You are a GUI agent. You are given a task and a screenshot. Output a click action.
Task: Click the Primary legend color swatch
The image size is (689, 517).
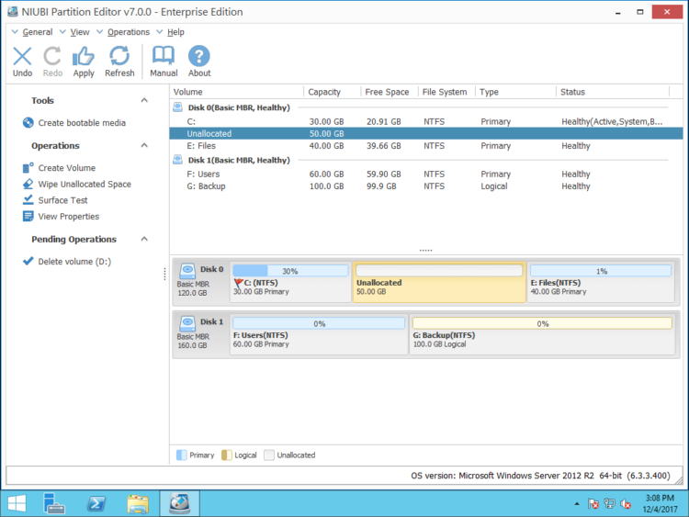[182, 455]
